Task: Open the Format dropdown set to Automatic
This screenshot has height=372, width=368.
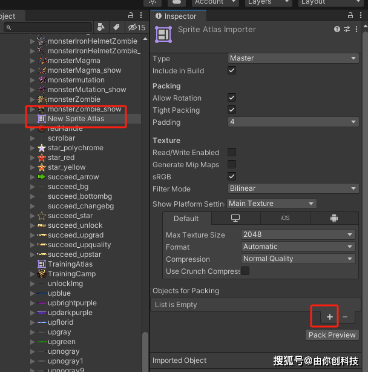Action: (298, 247)
